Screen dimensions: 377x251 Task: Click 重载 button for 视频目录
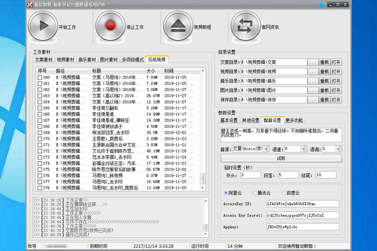tap(324, 72)
